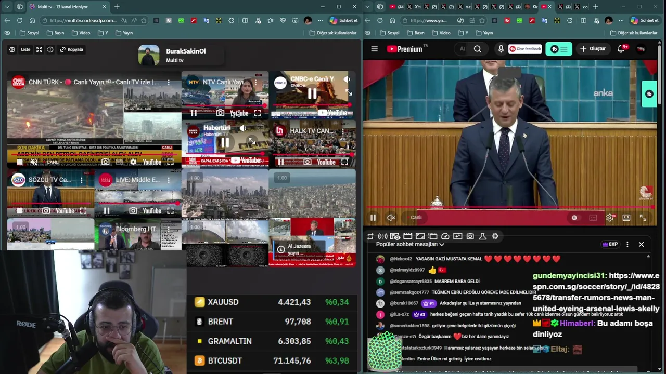Open live chat three-dot options menu
Image resolution: width=666 pixels, height=374 pixels.
[x=627, y=244]
